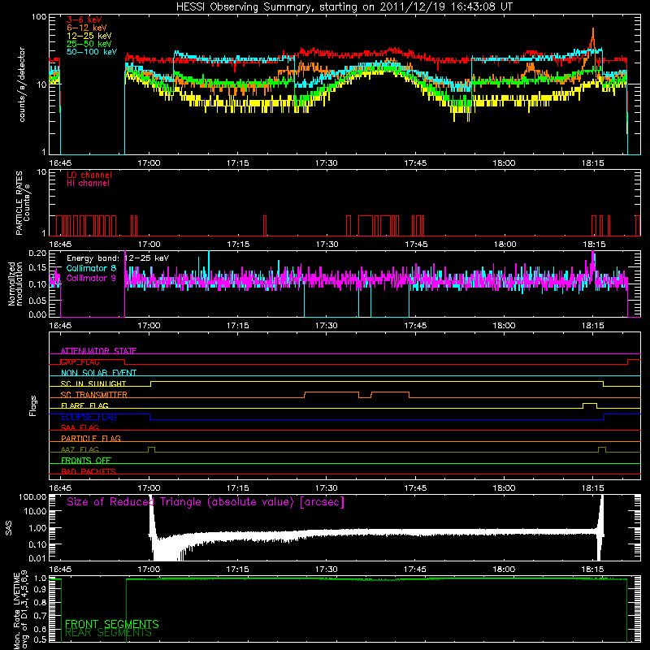Select the orange 6-12 keV legend label
Viewport: 650px width, 650px height.
pos(86,28)
